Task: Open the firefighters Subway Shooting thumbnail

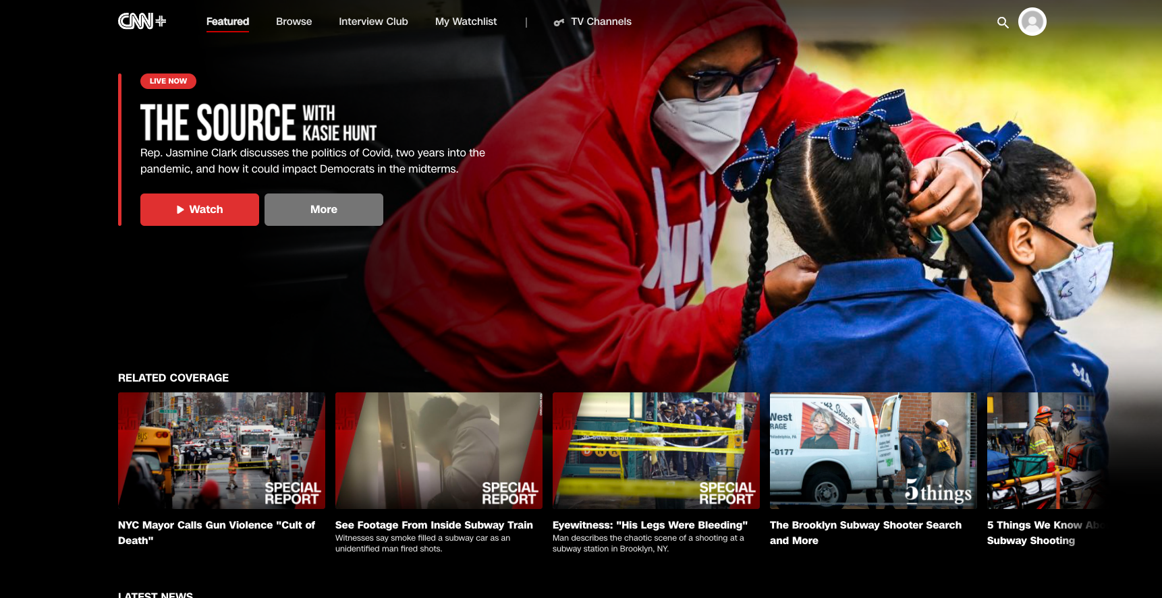Action: click(1049, 451)
